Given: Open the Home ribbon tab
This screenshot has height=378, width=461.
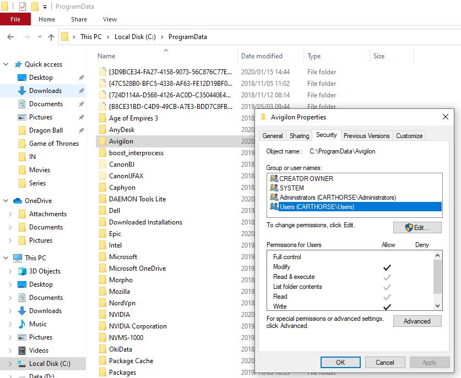Looking at the screenshot, I should click(x=47, y=19).
